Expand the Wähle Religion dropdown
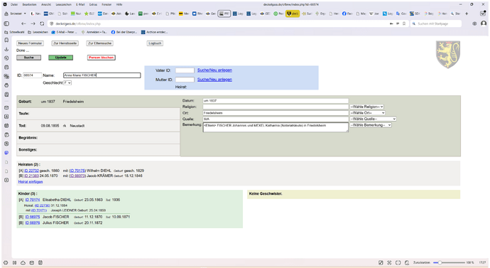Viewport: 490px width, 268px height. click(x=366, y=107)
